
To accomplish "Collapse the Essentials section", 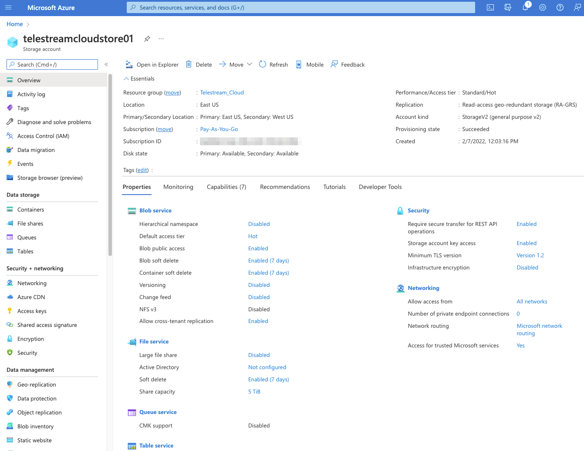I will pyautogui.click(x=139, y=79).
